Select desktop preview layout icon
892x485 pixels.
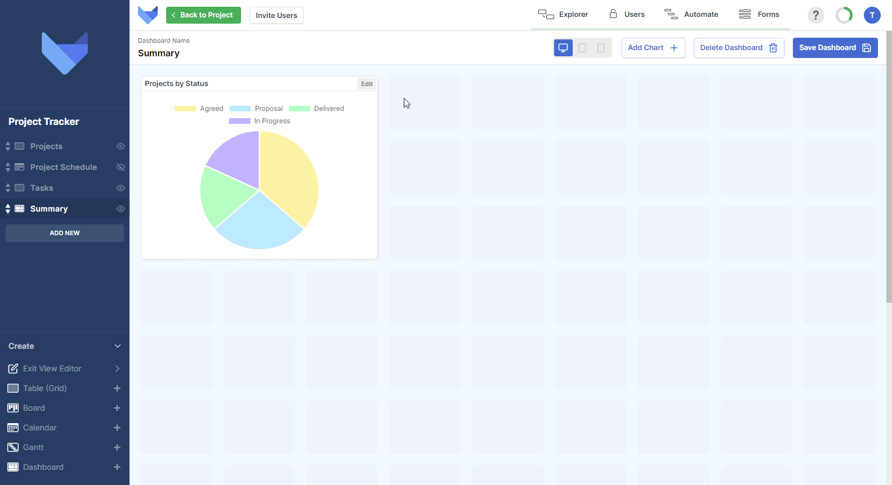(x=563, y=48)
